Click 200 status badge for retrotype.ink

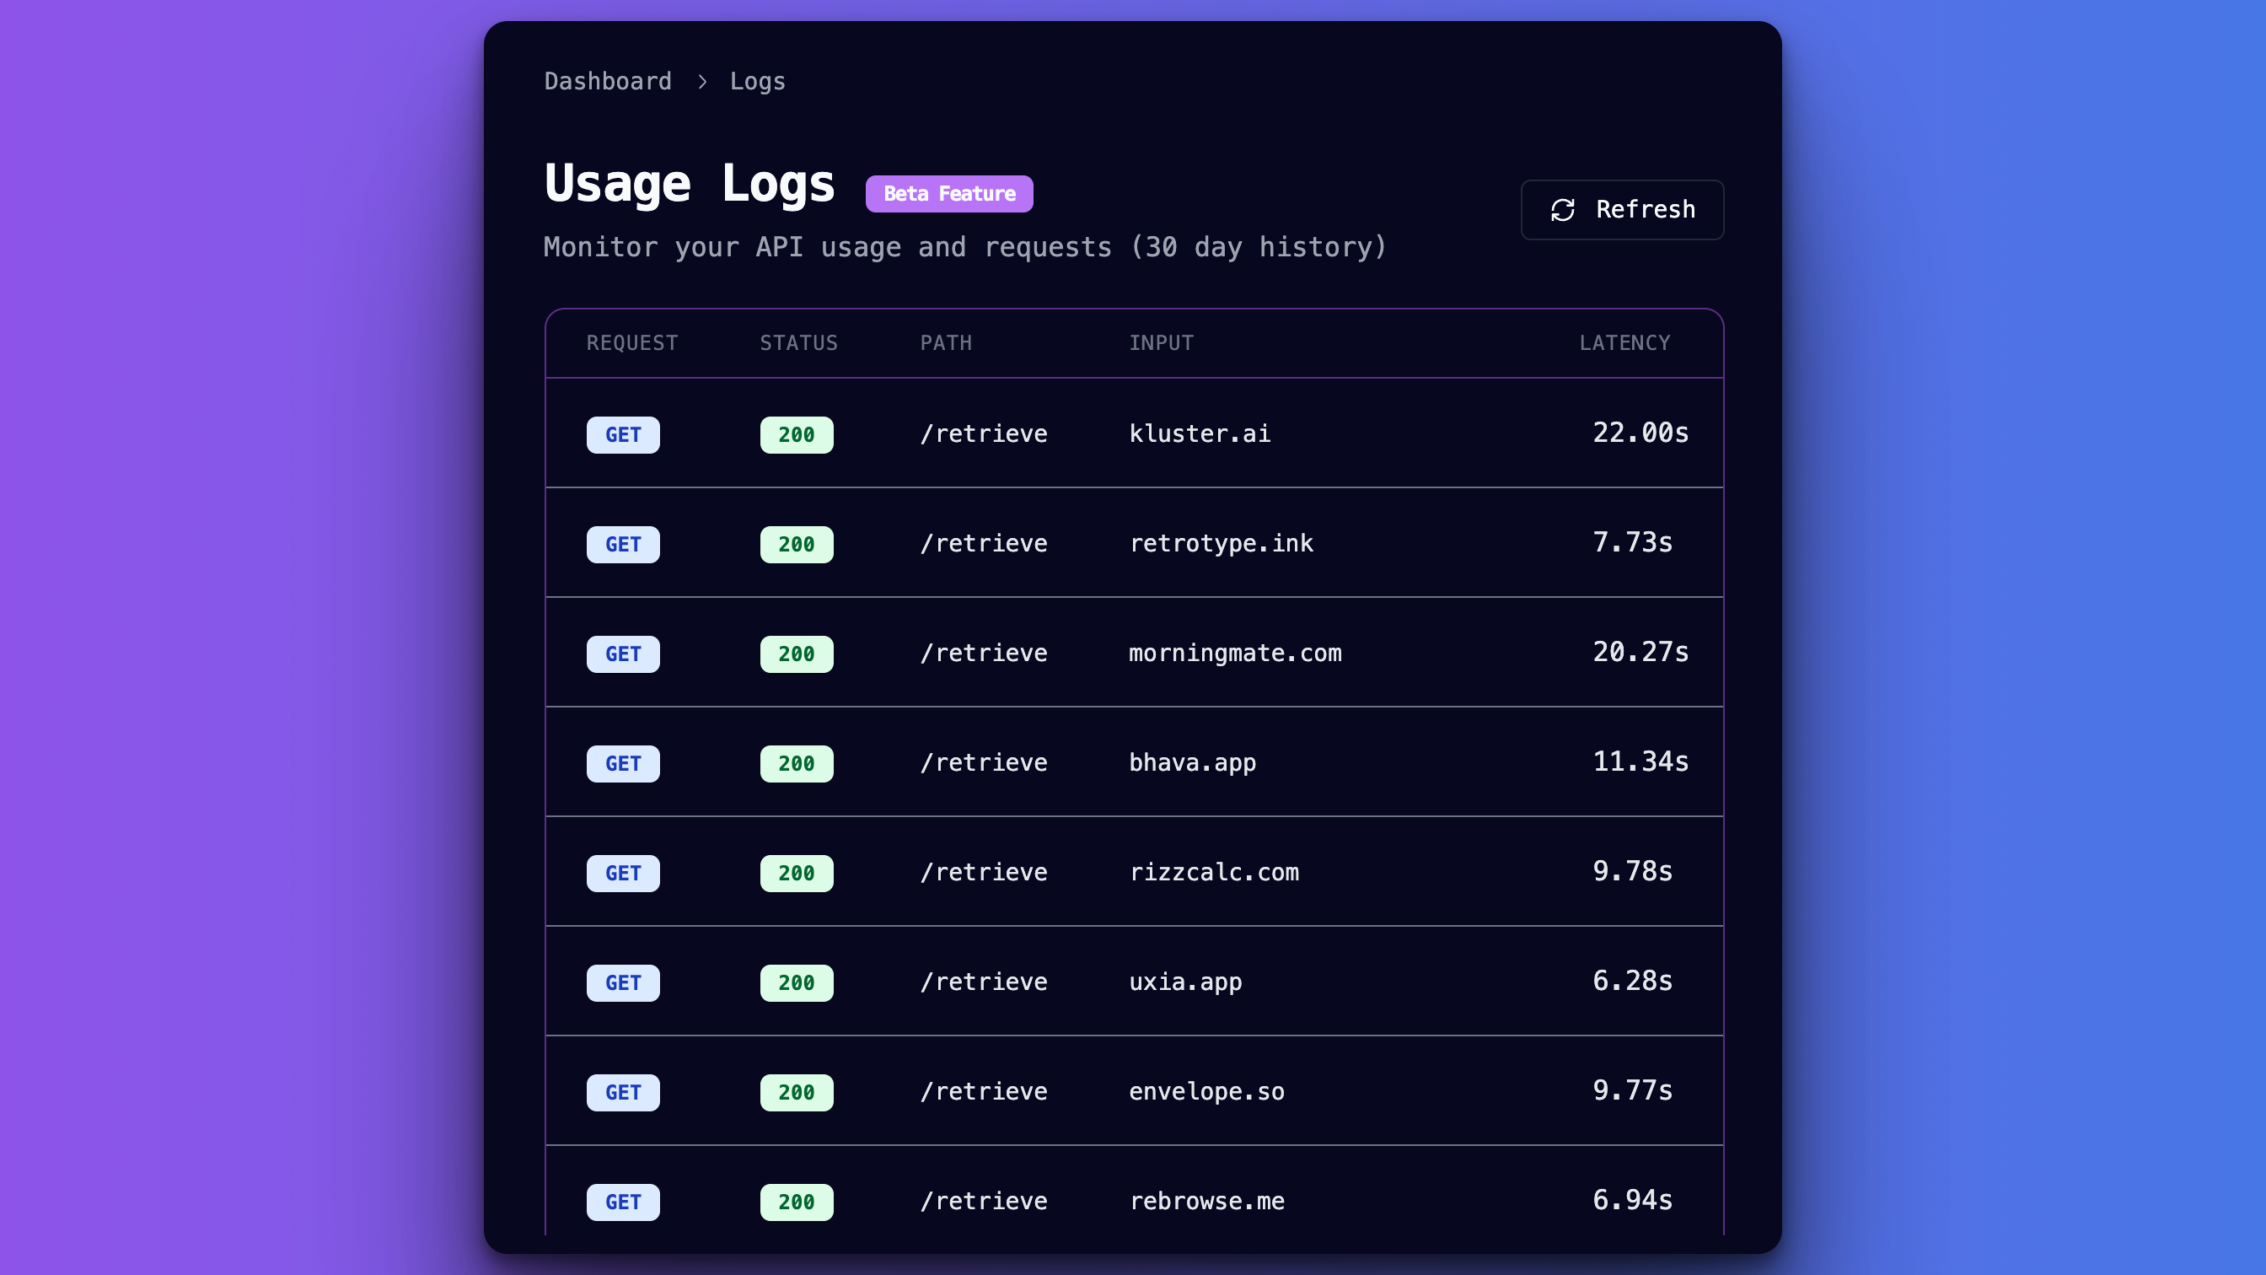coord(796,545)
